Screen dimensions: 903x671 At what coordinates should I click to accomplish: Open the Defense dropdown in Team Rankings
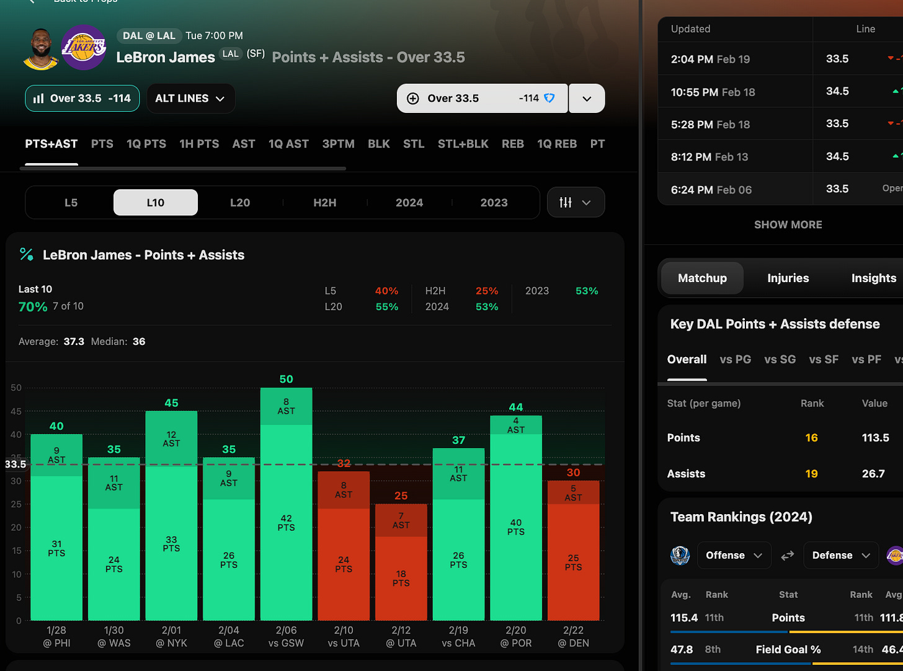pyautogui.click(x=841, y=556)
